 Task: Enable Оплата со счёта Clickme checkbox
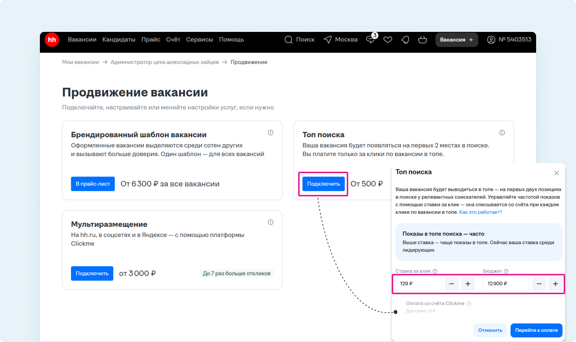click(x=399, y=304)
